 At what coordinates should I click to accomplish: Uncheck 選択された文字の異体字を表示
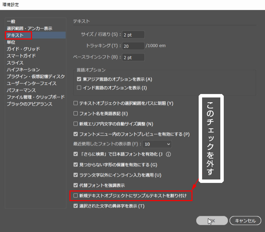76,206
